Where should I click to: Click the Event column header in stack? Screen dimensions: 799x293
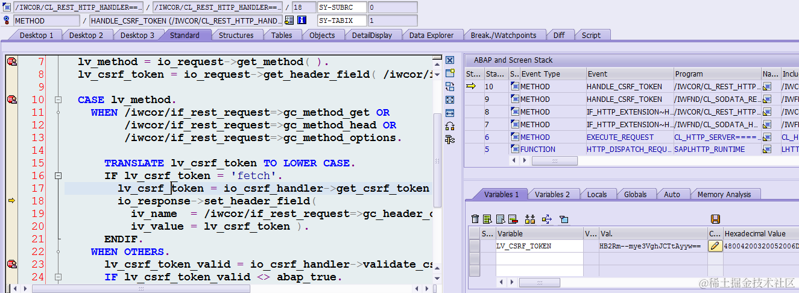pyautogui.click(x=629, y=74)
